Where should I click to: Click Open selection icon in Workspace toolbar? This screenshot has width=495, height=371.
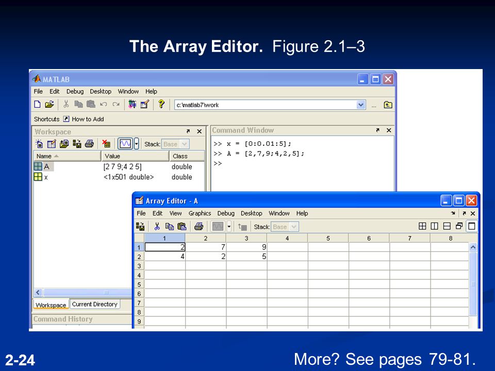[52, 144]
